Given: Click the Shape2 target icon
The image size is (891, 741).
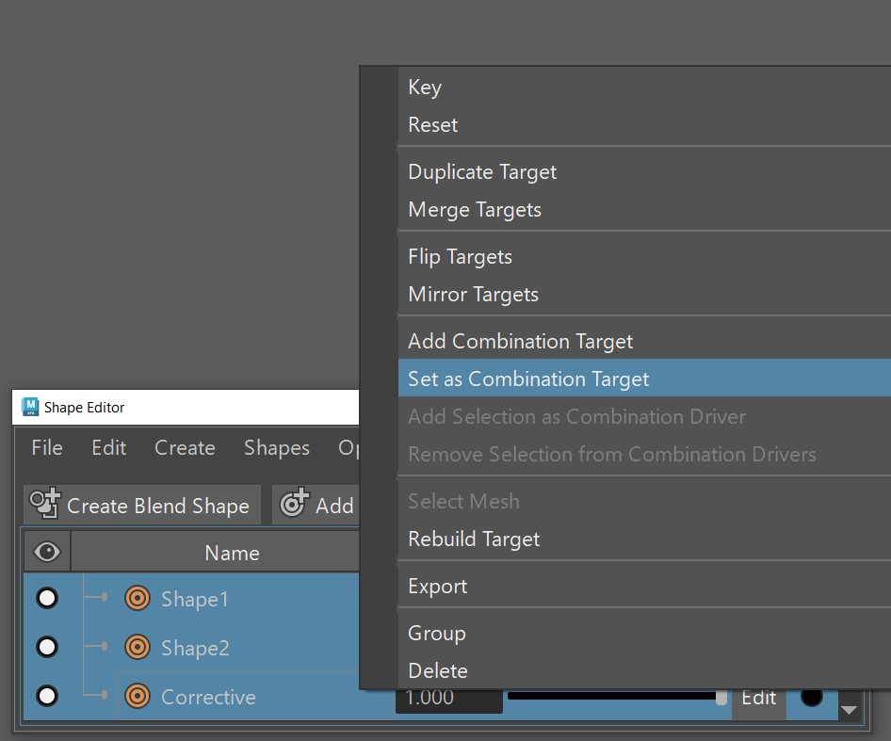Looking at the screenshot, I should (137, 647).
